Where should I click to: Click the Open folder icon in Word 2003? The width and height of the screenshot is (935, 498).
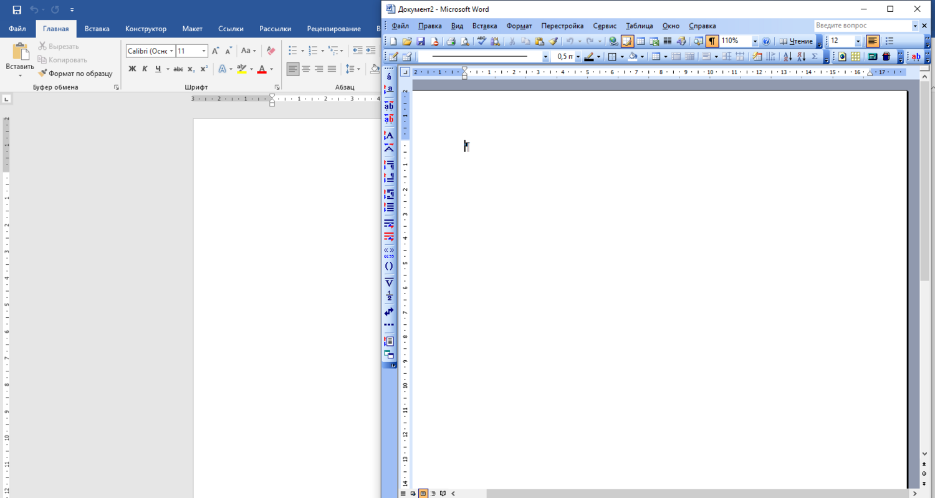406,41
